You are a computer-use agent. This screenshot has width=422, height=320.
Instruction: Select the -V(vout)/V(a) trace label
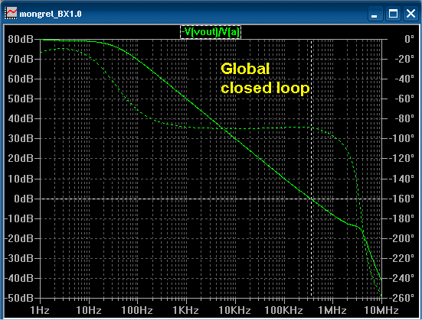210,32
